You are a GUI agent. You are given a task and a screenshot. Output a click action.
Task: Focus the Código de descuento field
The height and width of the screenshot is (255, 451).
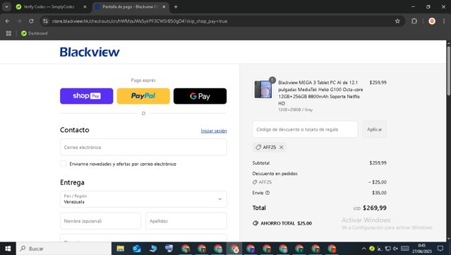point(305,129)
